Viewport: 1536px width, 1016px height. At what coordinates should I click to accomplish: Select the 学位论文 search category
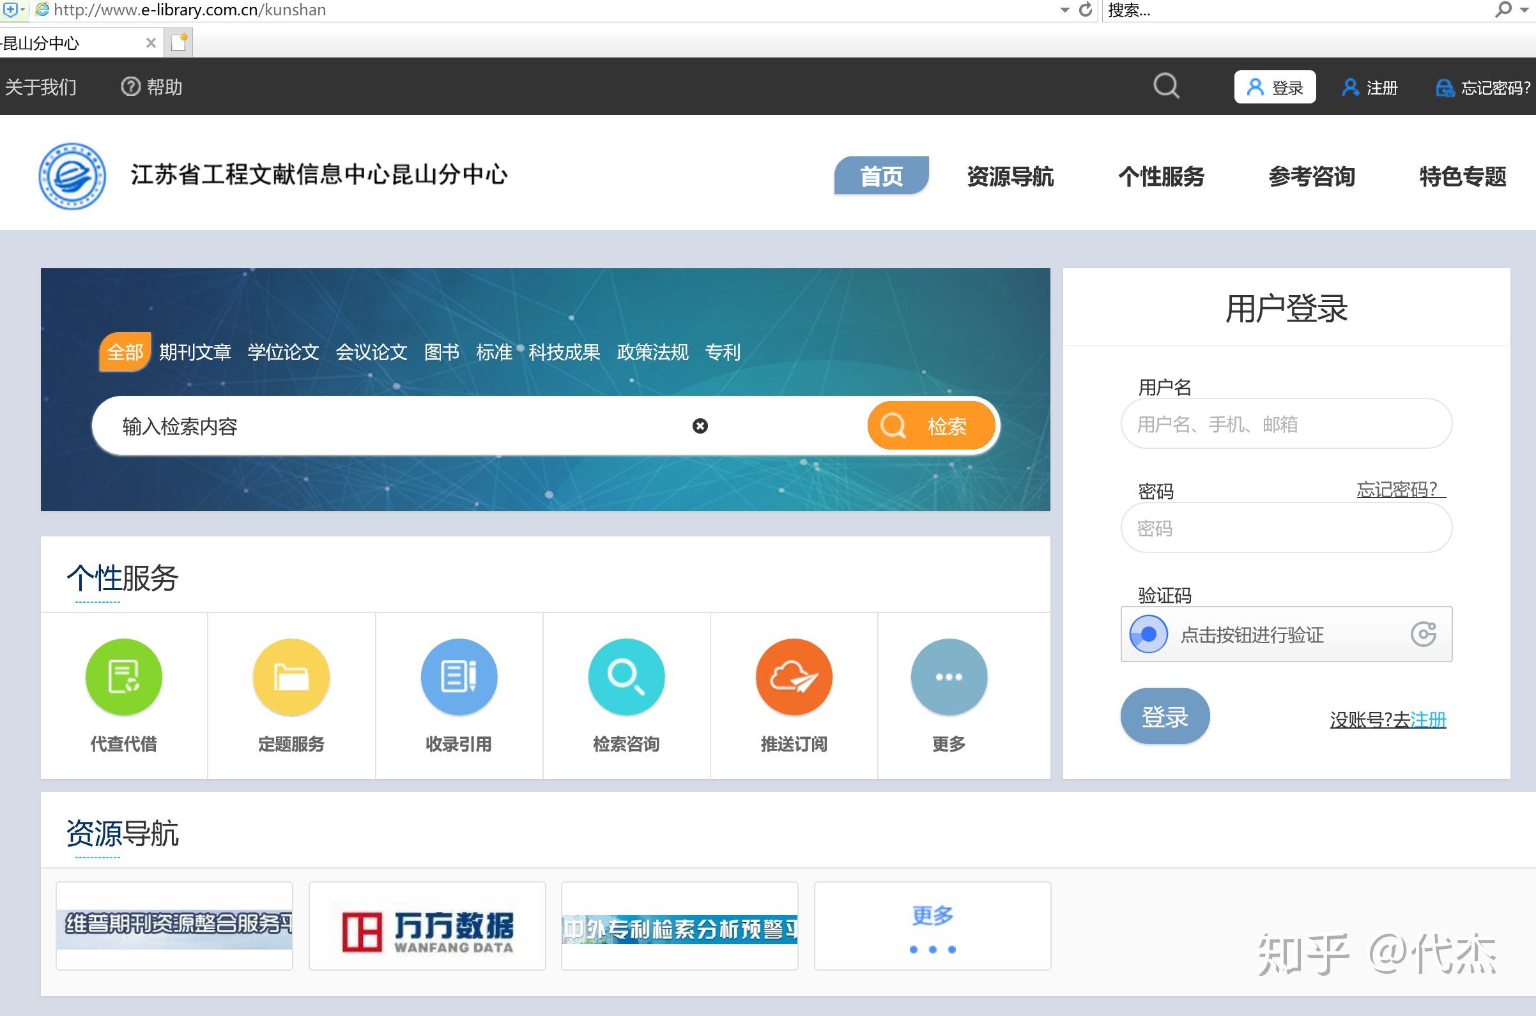click(x=283, y=352)
